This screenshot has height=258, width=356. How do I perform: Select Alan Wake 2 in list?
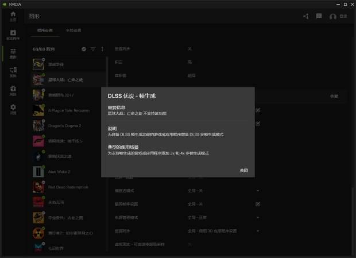pyautogui.click(x=68, y=172)
